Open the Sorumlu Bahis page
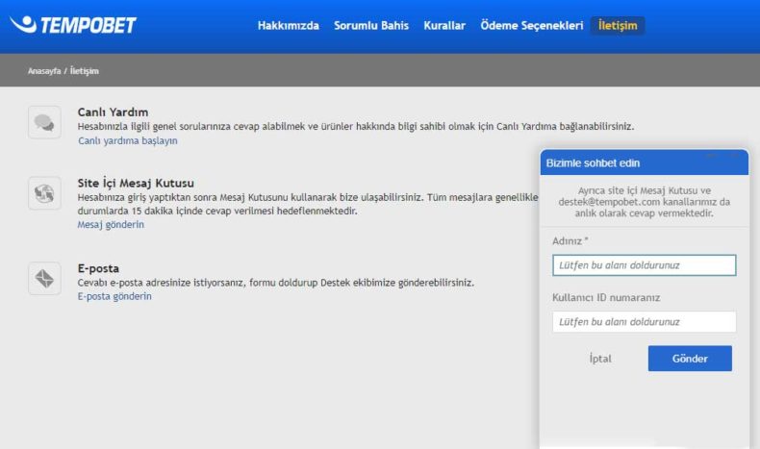This screenshot has width=760, height=449. pos(371,26)
